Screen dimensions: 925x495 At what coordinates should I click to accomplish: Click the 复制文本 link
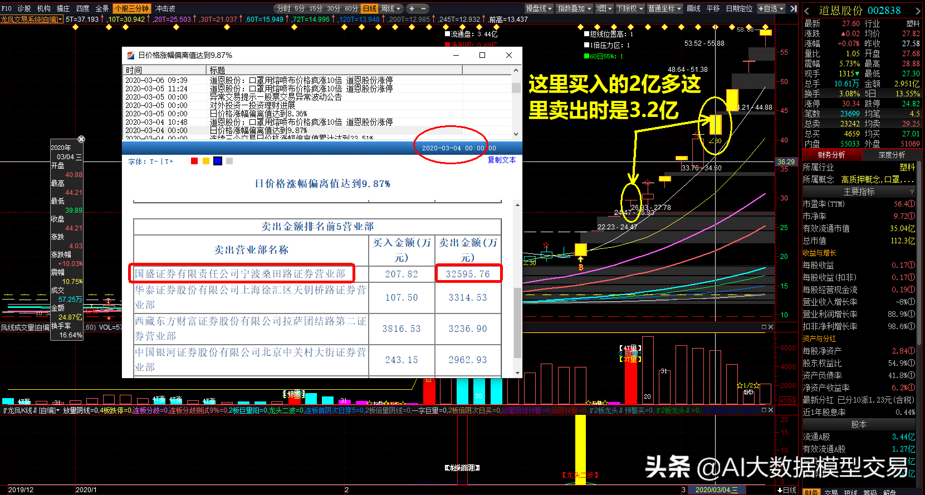[x=502, y=160]
